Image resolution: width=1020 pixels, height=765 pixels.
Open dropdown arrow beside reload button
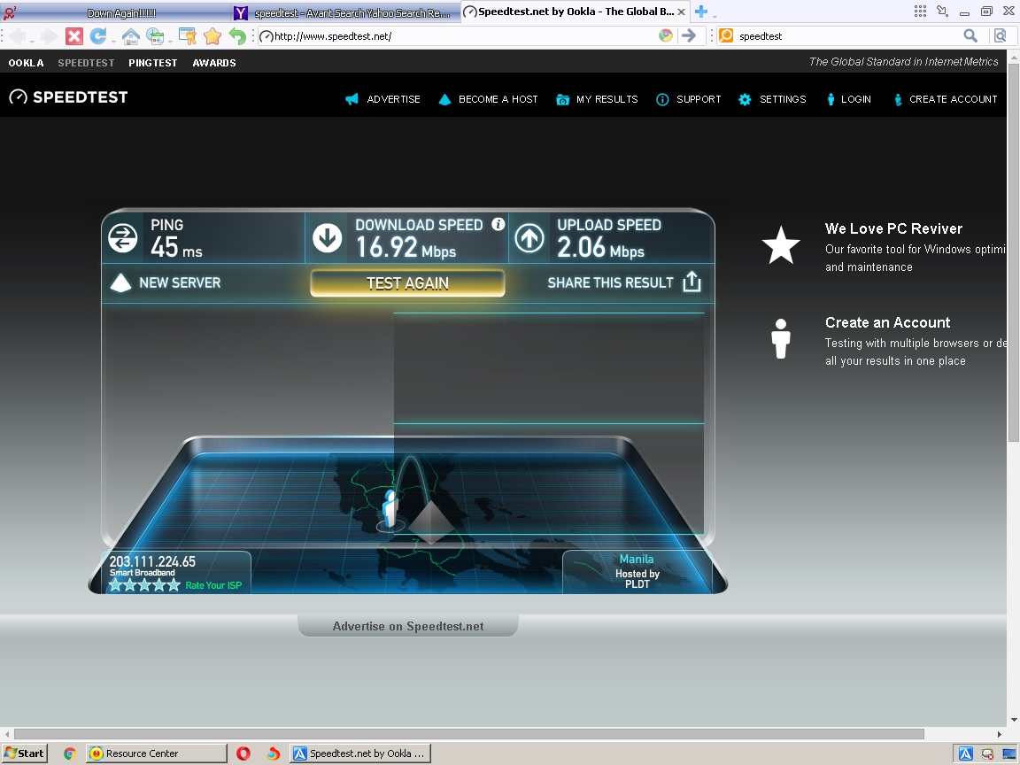tap(112, 40)
